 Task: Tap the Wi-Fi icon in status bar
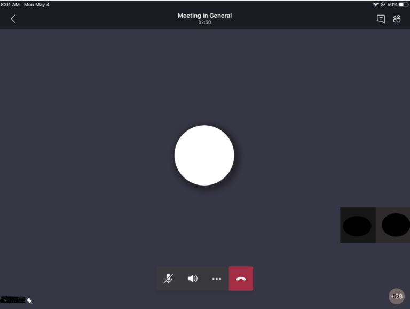click(x=376, y=4)
